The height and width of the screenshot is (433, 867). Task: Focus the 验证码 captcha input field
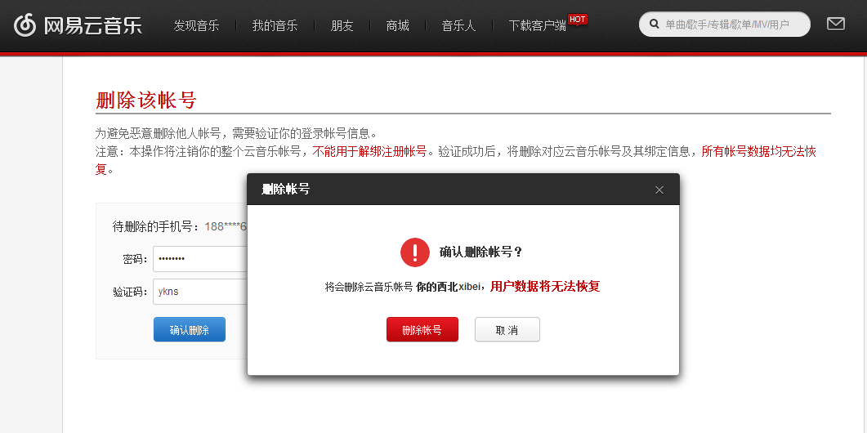(x=200, y=292)
